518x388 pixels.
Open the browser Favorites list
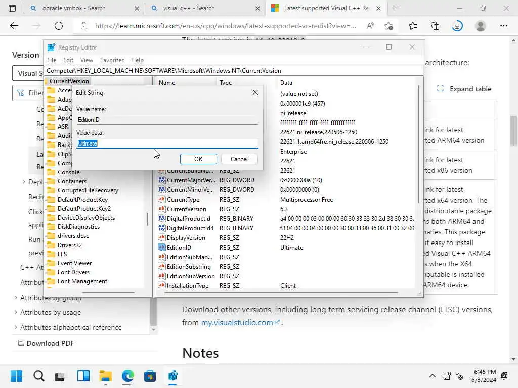(x=413, y=26)
